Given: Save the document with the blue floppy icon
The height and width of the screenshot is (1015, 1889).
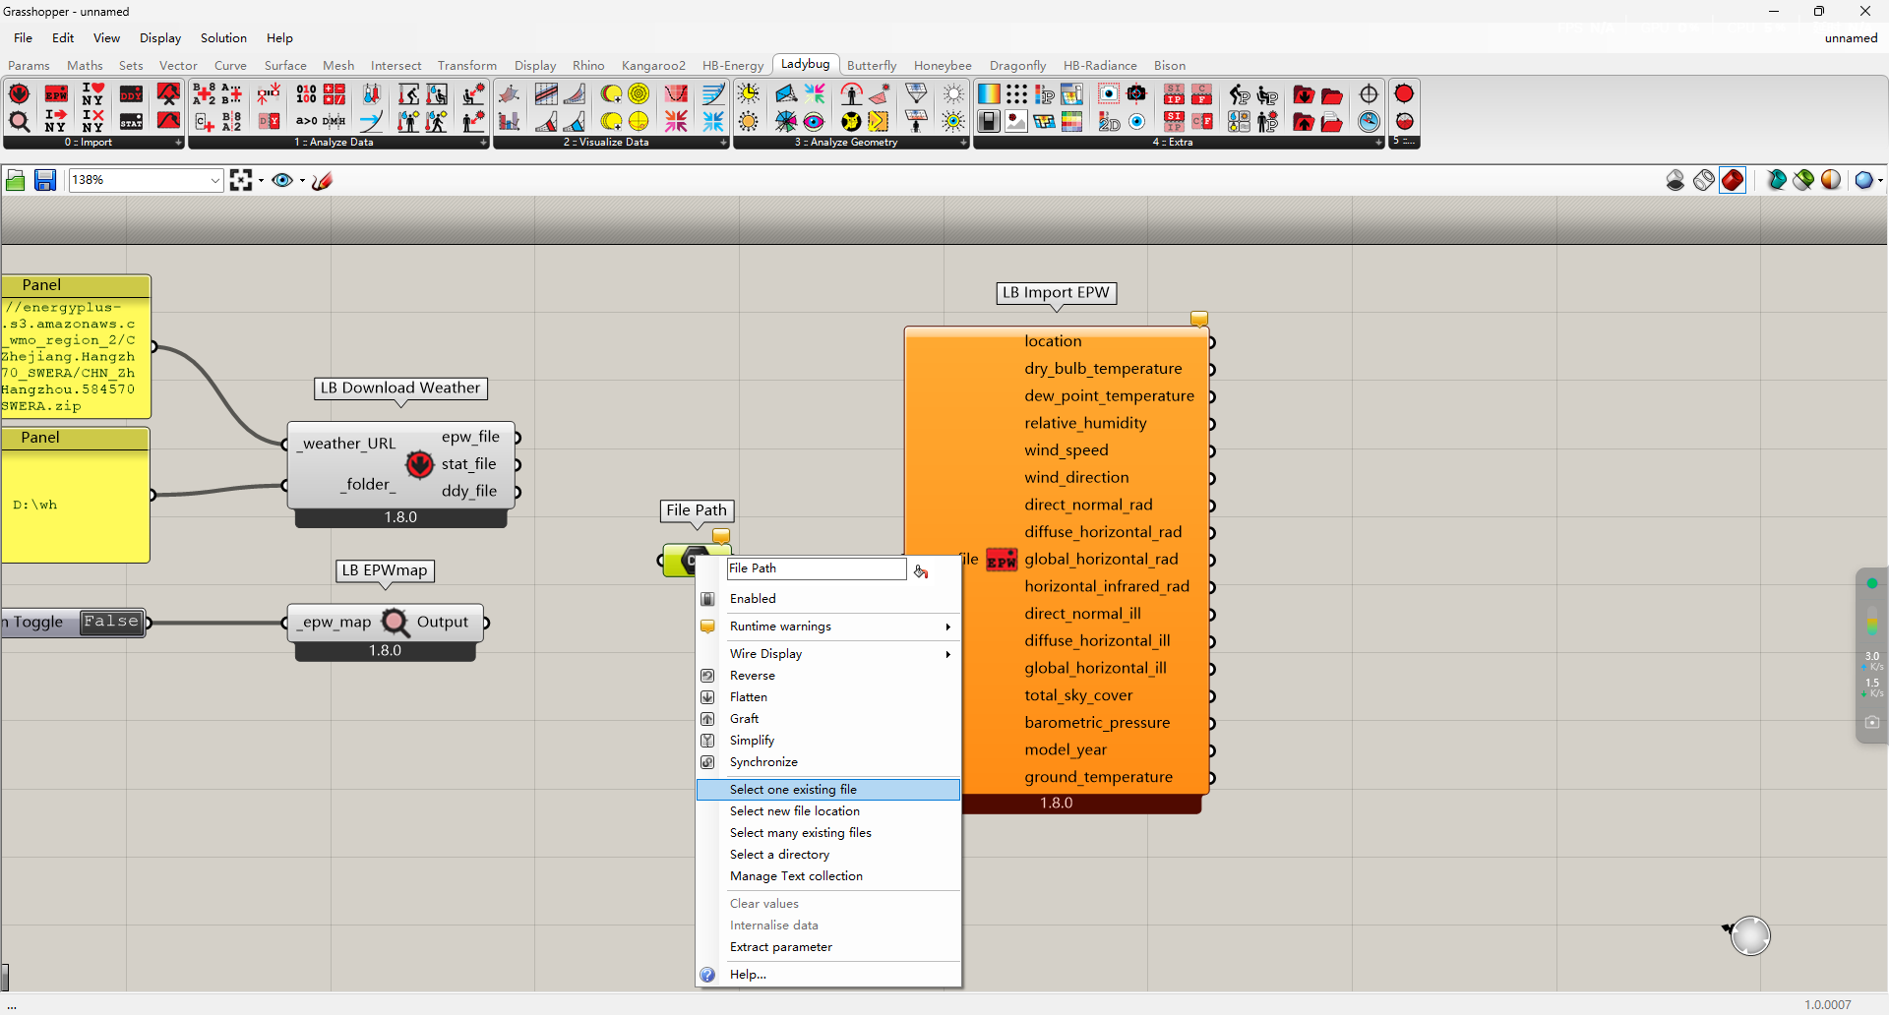Looking at the screenshot, I should 45,180.
